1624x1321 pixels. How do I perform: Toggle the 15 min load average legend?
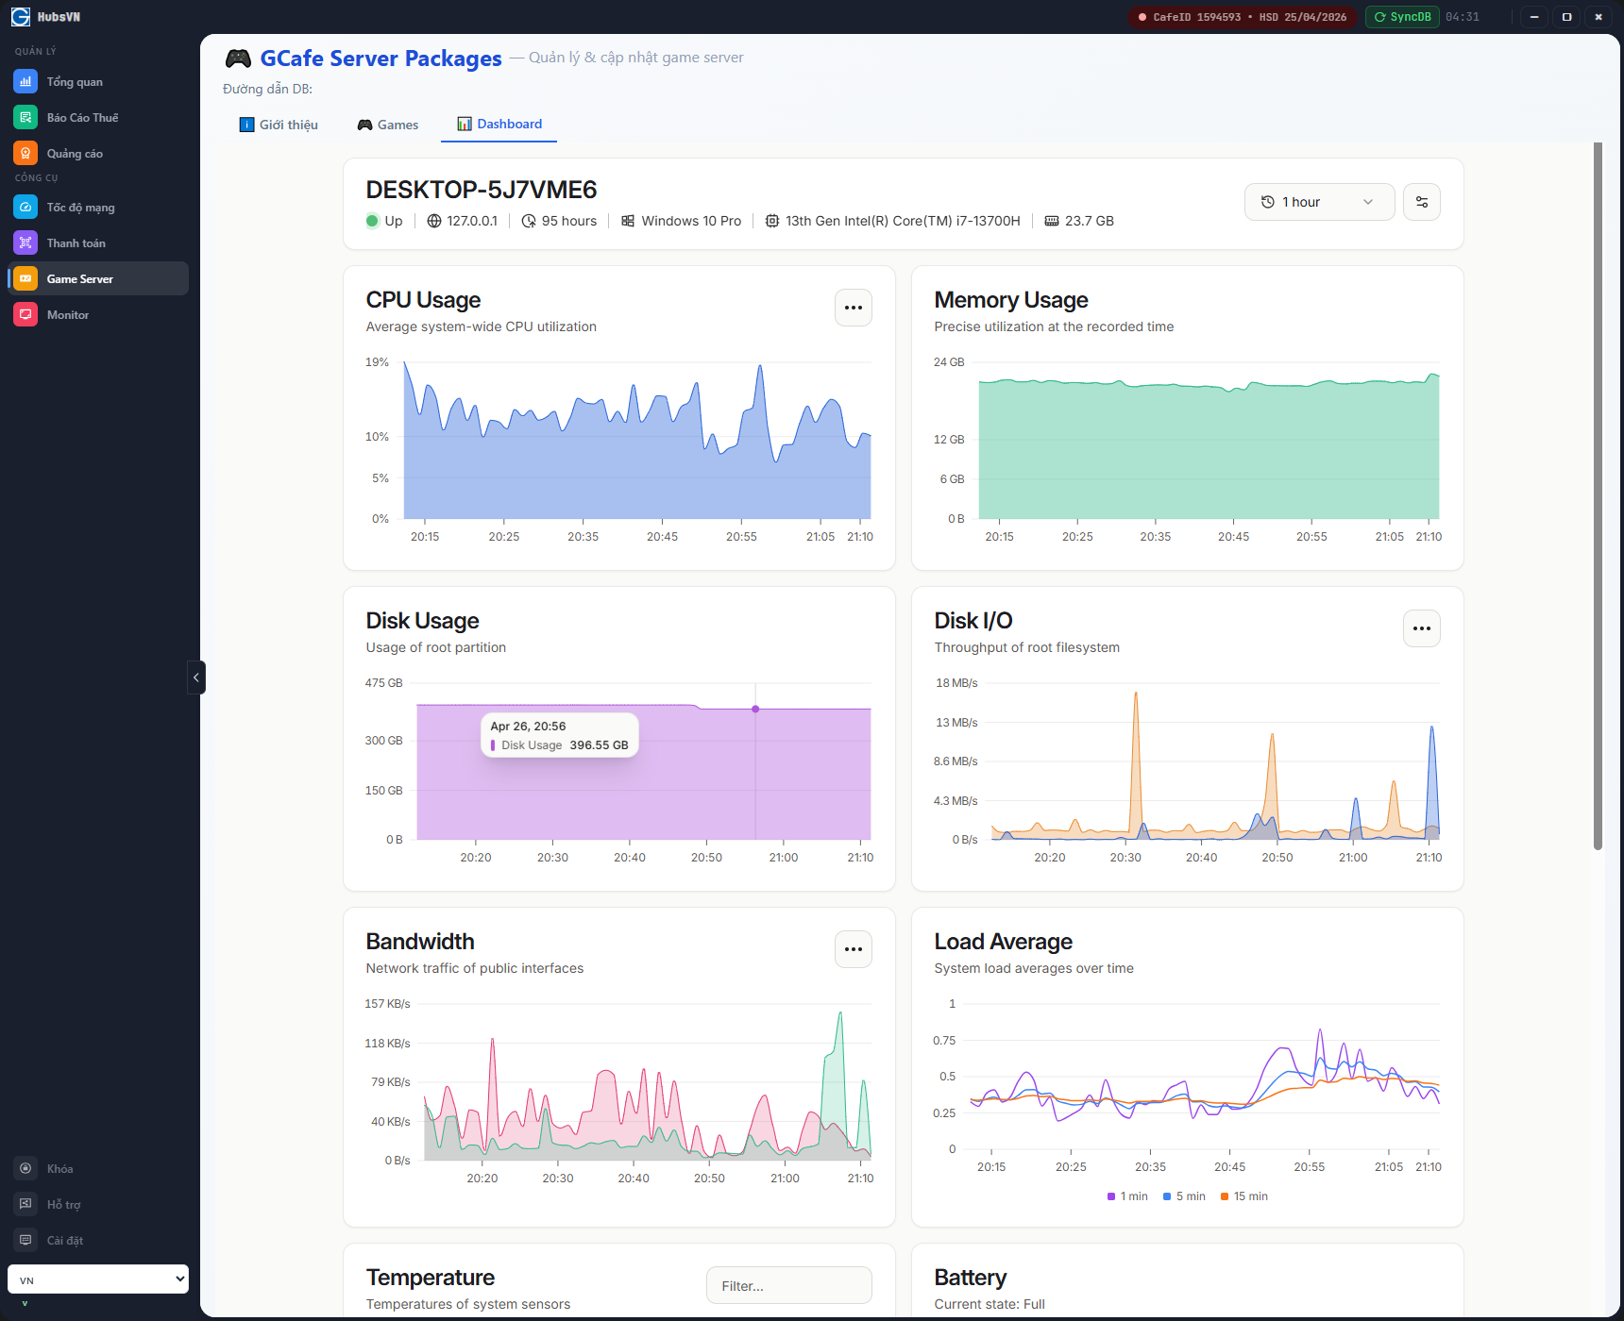pos(1243,1196)
